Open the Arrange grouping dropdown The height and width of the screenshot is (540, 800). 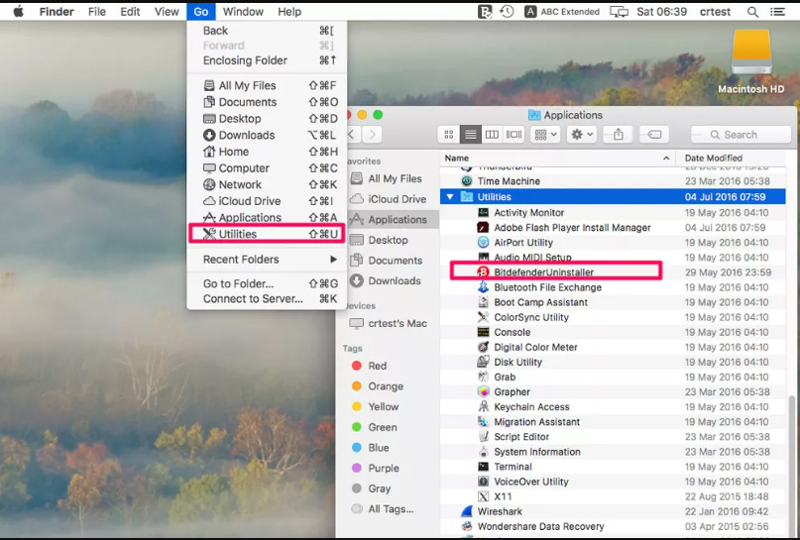(545, 134)
